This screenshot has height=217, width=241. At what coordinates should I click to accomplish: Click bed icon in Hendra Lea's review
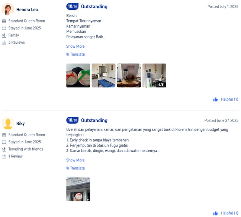[4, 21]
